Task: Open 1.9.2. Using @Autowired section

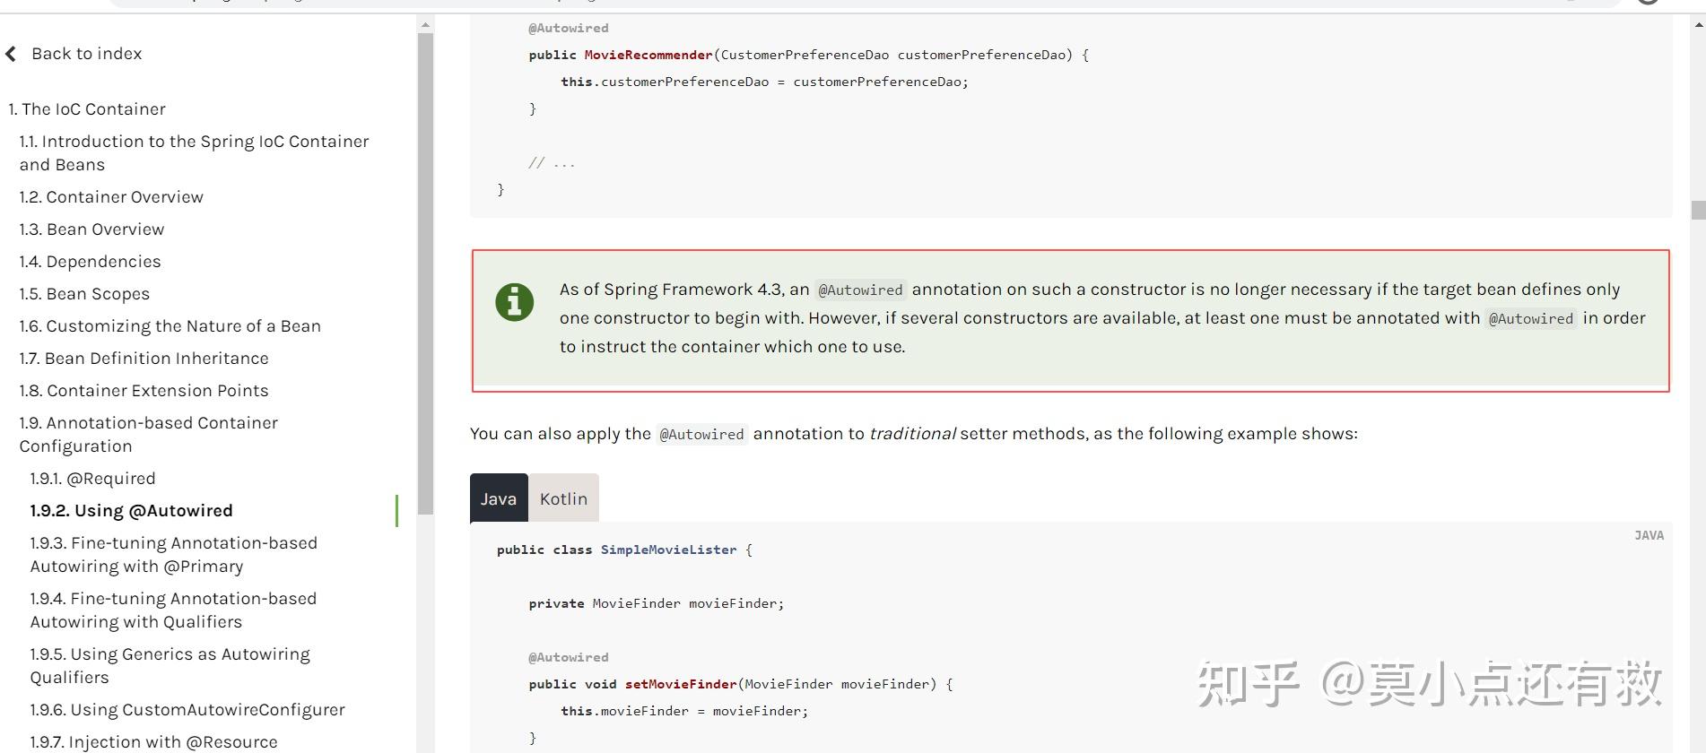Action: (132, 511)
